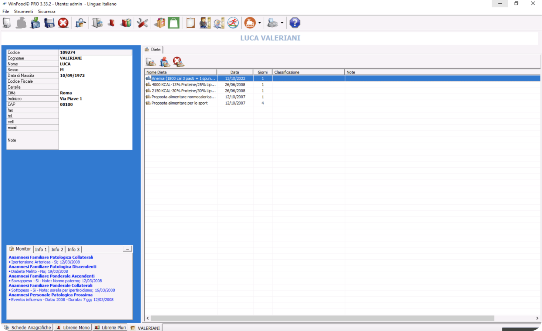The image size is (542, 331).
Task: Click the blank new-document icon in main toolbar
Action: [x=7, y=23]
